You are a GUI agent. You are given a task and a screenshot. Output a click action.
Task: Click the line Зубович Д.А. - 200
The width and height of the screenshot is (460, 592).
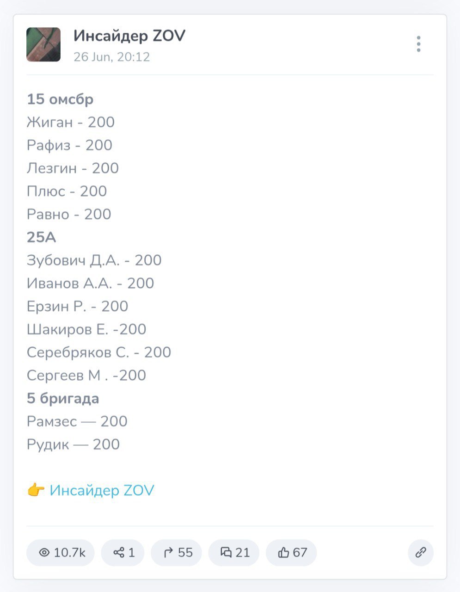pos(94,260)
